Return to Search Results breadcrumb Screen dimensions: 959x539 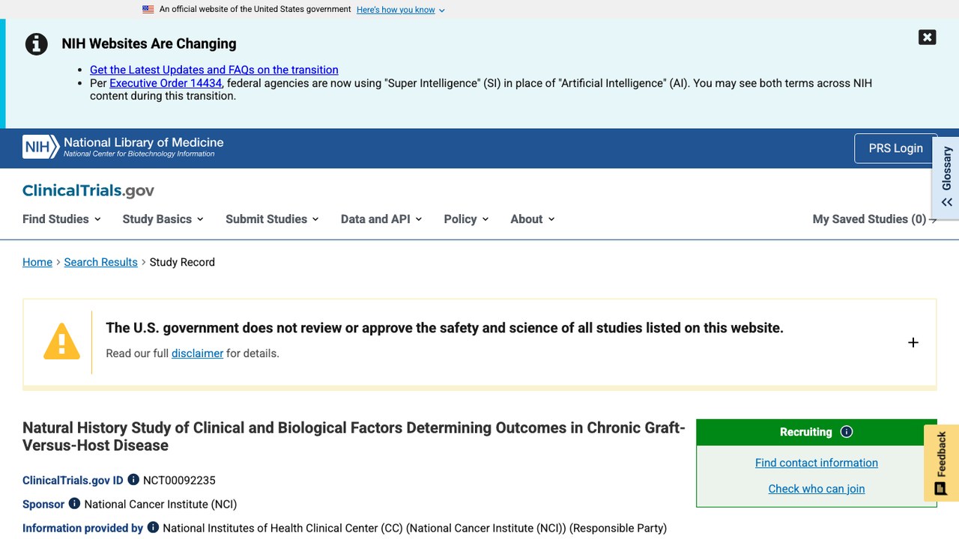tap(101, 262)
